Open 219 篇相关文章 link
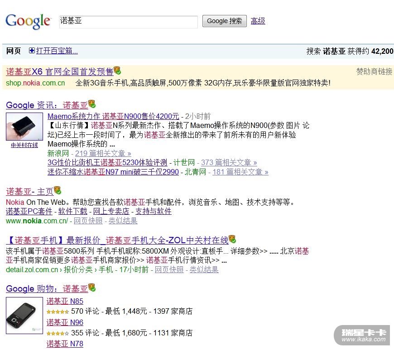 [x=103, y=153]
